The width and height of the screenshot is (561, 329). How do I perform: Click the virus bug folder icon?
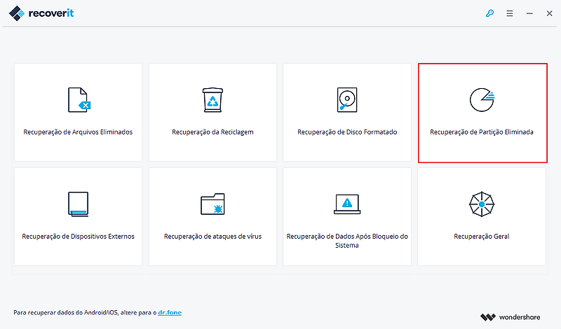pyautogui.click(x=212, y=204)
